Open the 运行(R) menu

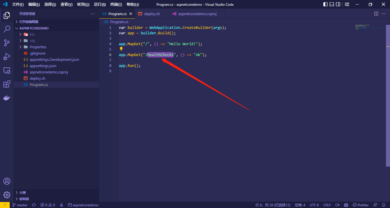(x=100, y=5)
